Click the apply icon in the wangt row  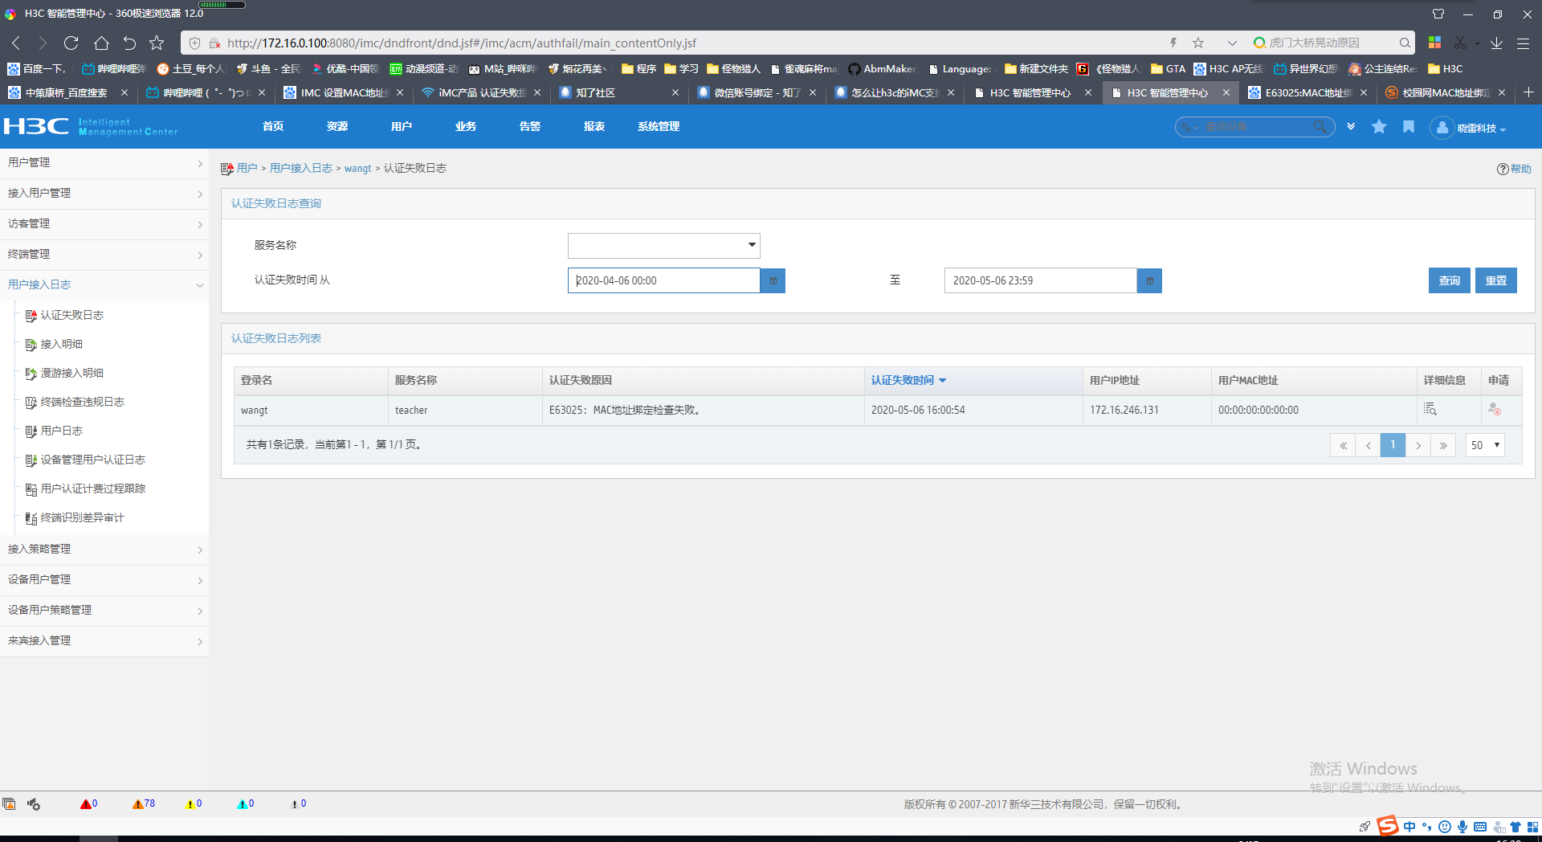(x=1495, y=409)
